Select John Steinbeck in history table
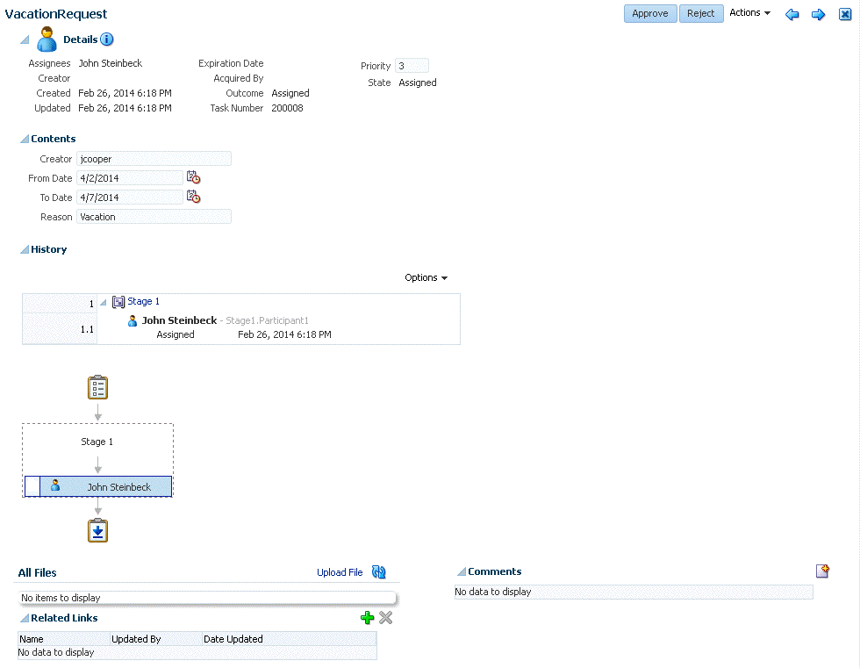Screen dimensions: 860x668 pyautogui.click(x=179, y=320)
